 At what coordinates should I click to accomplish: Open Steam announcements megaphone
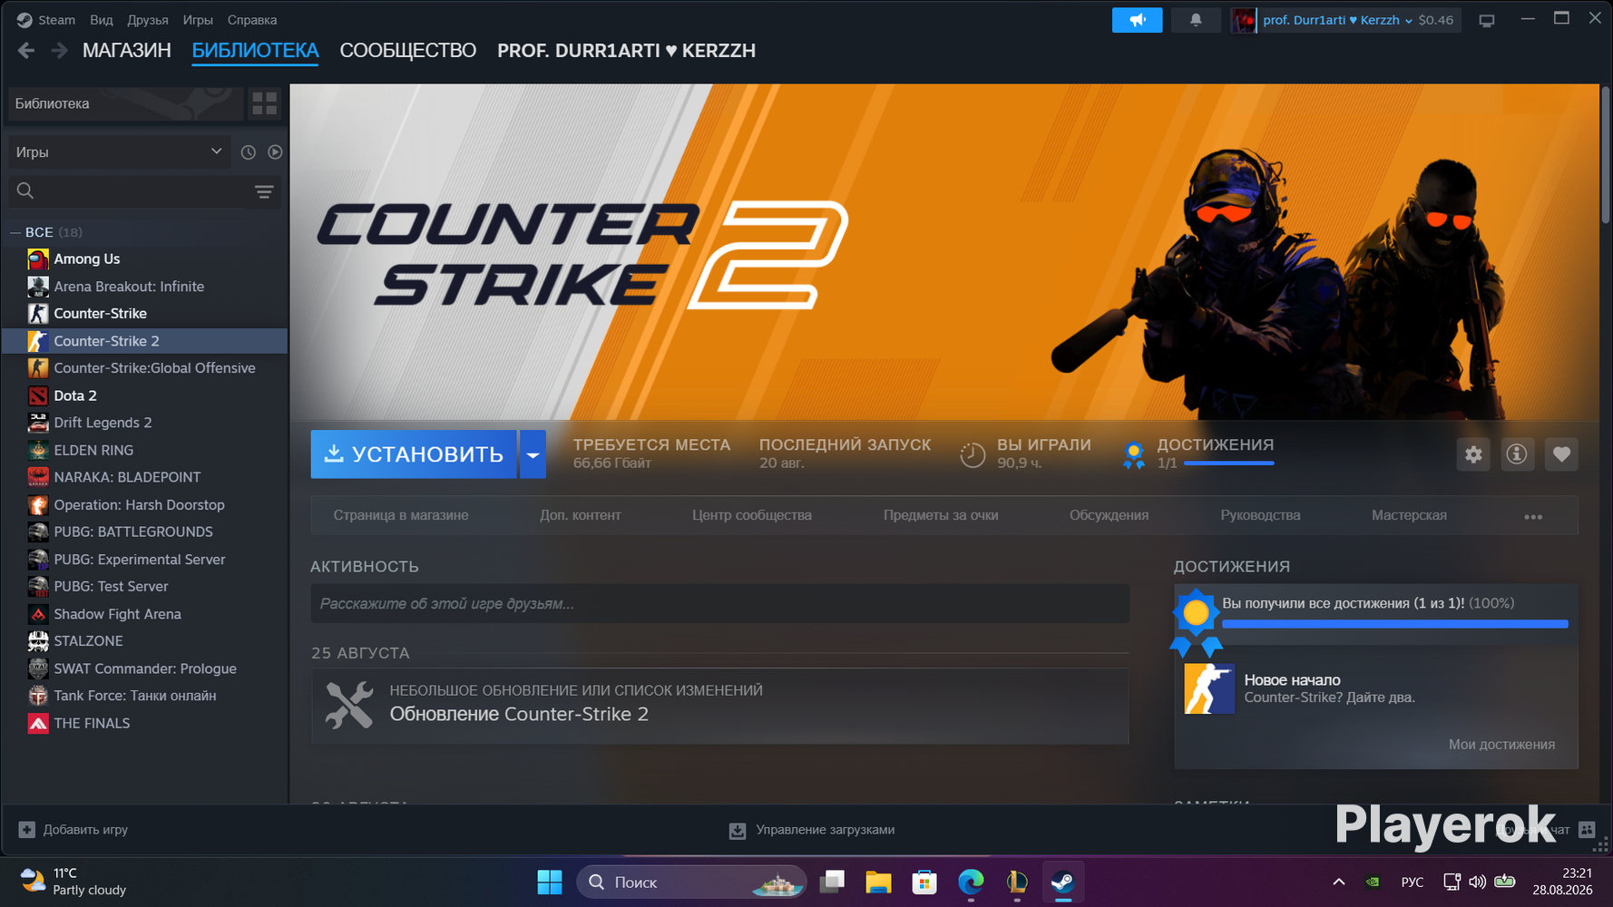pyautogui.click(x=1137, y=20)
